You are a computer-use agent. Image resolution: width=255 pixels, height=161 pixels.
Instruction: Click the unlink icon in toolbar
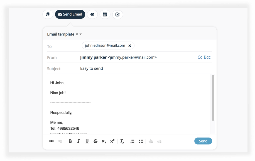(60, 141)
